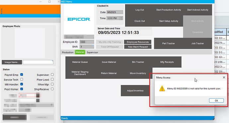Open Employee Resources
229x123 pixels.
coord(138,42)
